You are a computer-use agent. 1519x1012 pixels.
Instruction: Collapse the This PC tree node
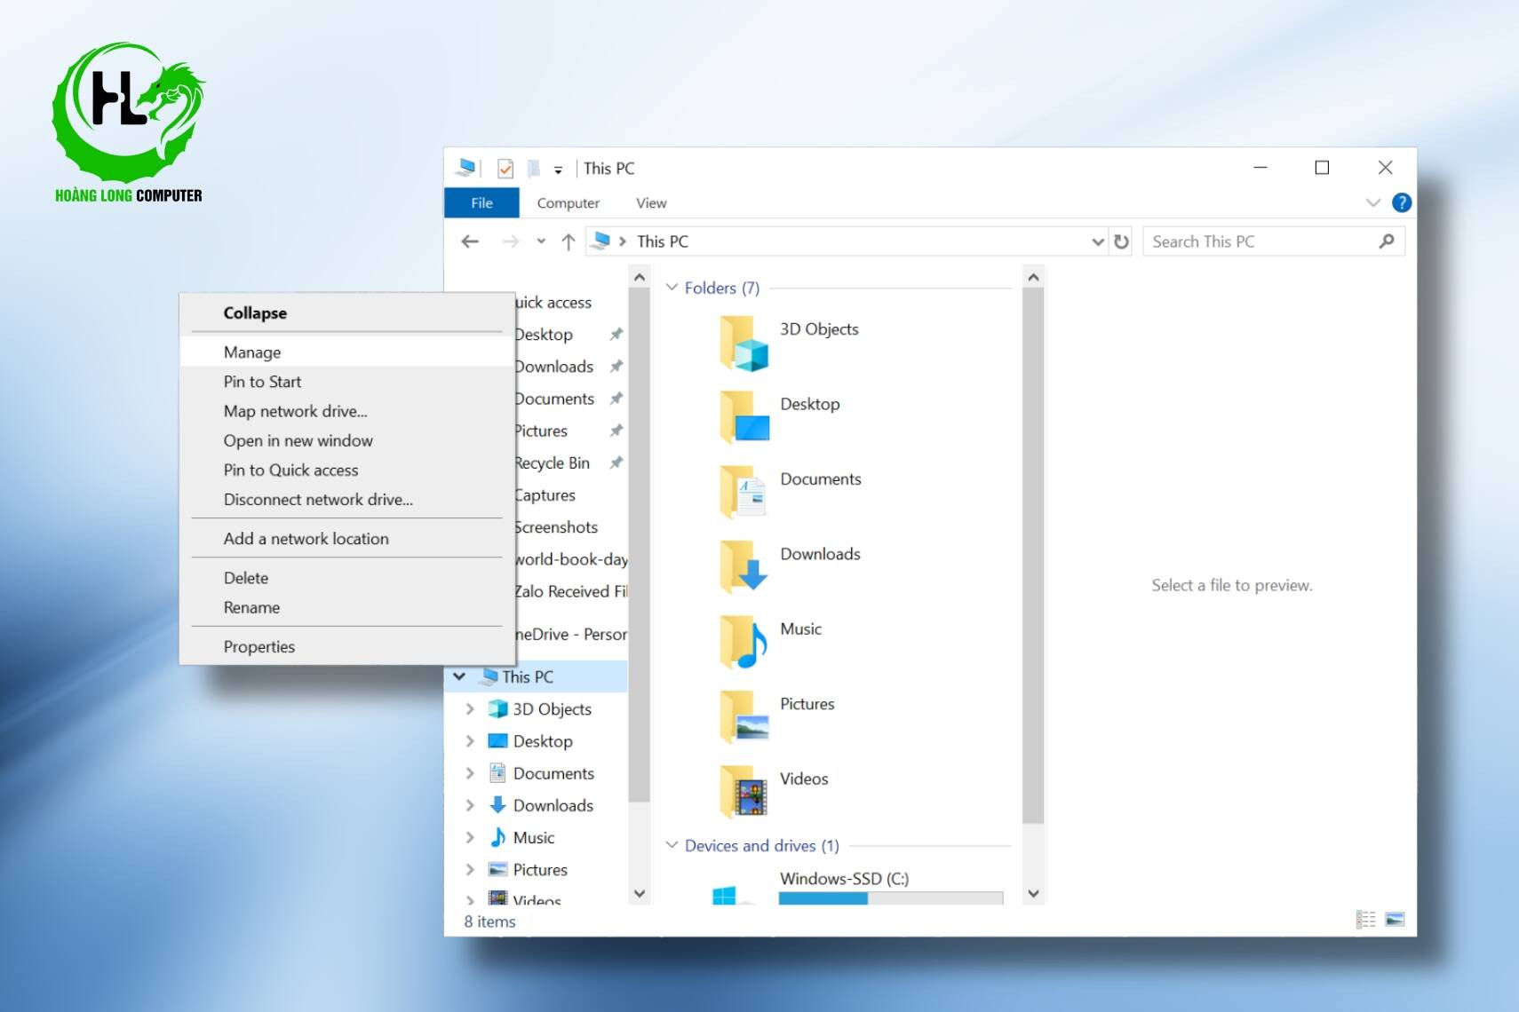tap(459, 676)
